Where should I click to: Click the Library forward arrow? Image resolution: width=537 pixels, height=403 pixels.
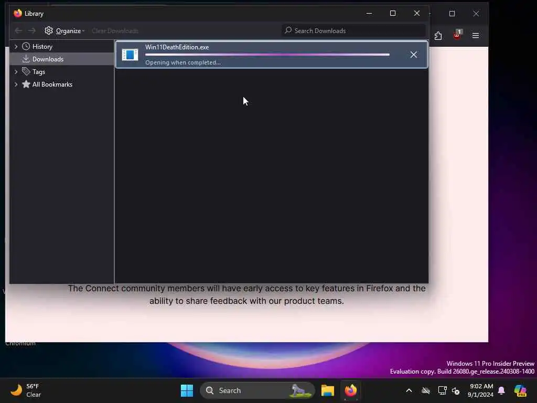tap(32, 31)
